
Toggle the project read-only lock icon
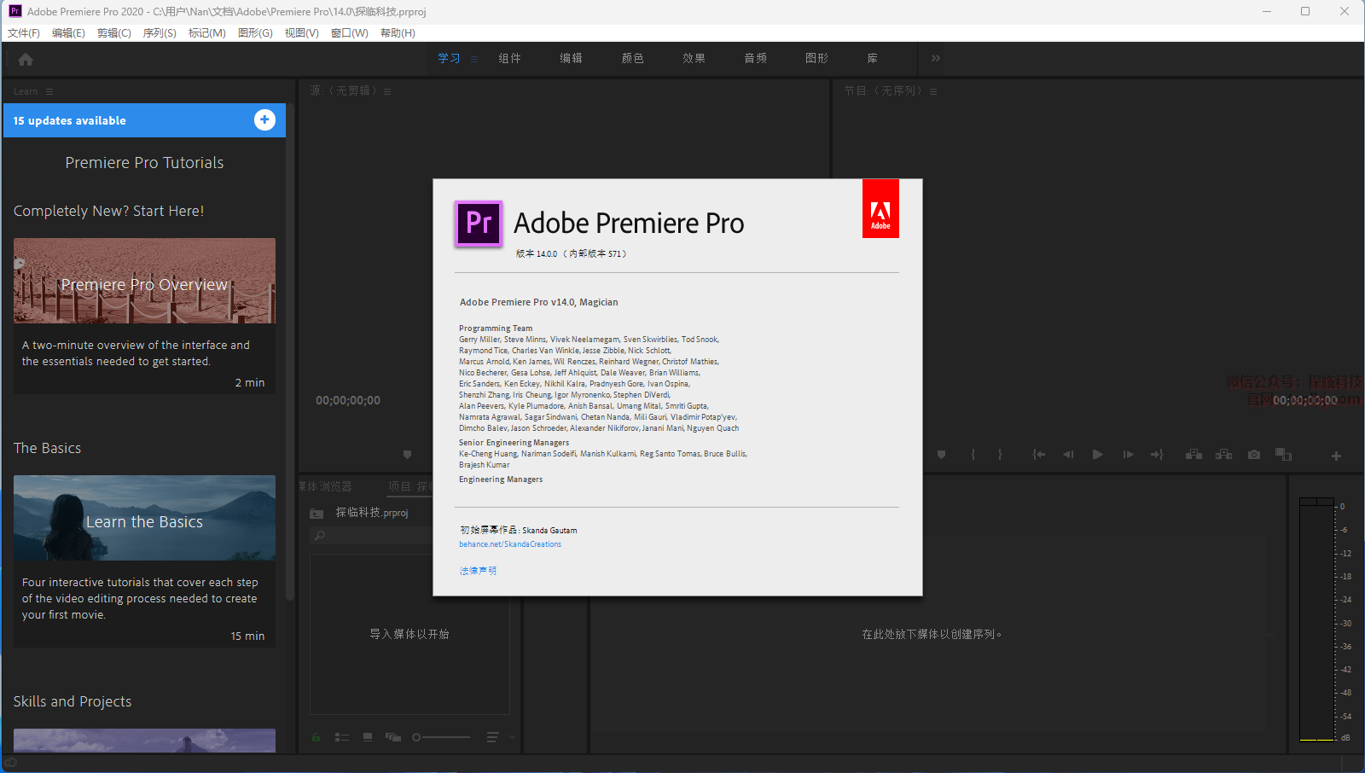point(317,737)
